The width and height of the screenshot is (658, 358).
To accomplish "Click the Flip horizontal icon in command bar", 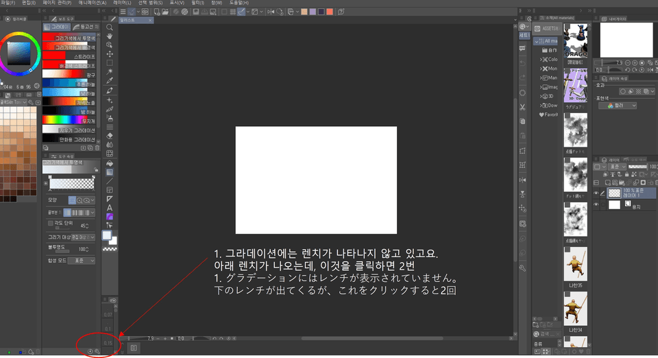I will [271, 12].
